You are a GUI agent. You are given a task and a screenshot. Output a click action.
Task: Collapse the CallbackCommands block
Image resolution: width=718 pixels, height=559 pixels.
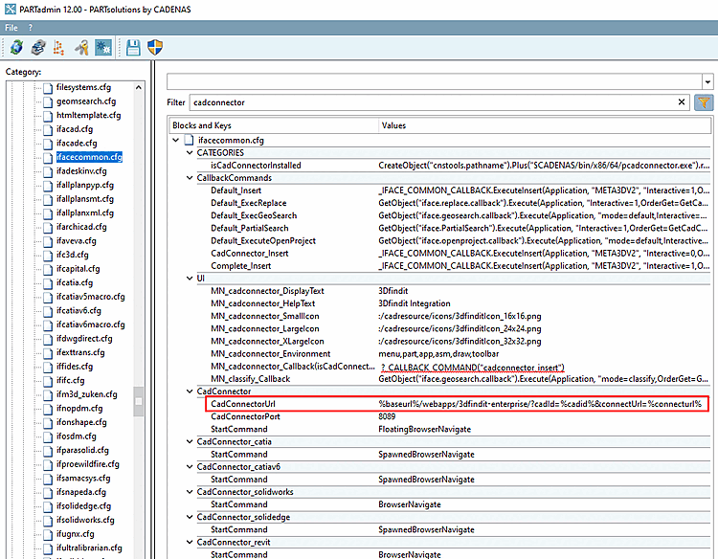coord(189,178)
